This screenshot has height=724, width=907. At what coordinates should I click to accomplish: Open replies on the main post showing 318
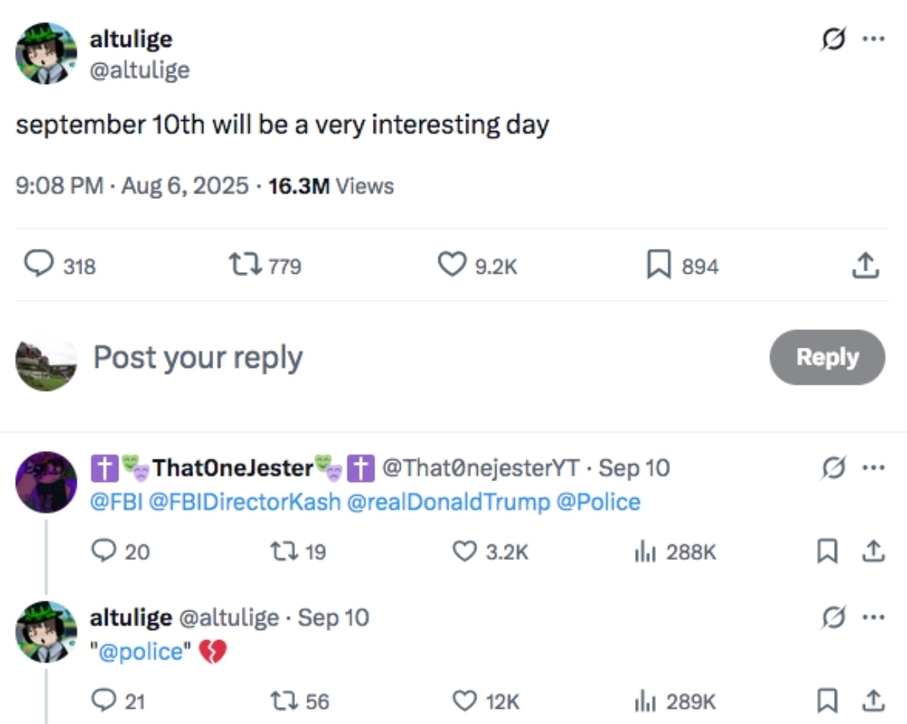click(39, 264)
